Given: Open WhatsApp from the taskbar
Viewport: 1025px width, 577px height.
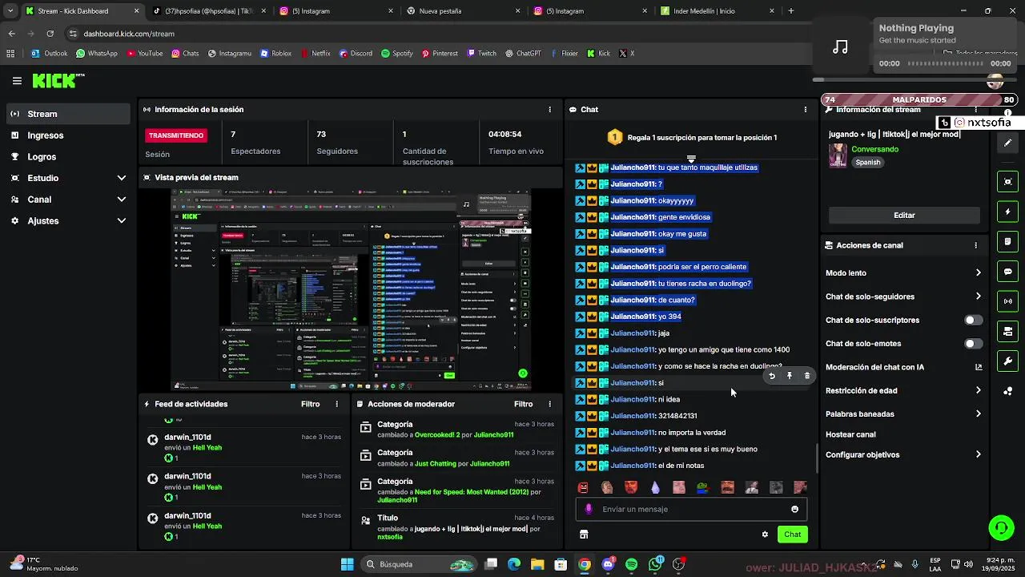Looking at the screenshot, I should pyautogui.click(x=656, y=564).
